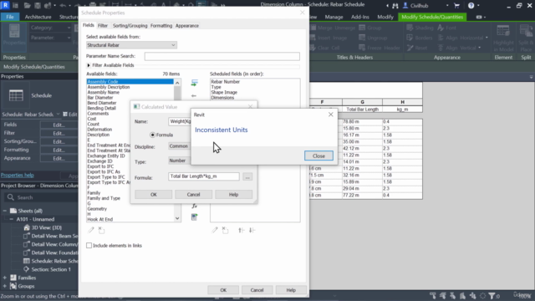The image size is (535, 301).
Task: Select Bending Detail in Available fields
Action: point(102,108)
